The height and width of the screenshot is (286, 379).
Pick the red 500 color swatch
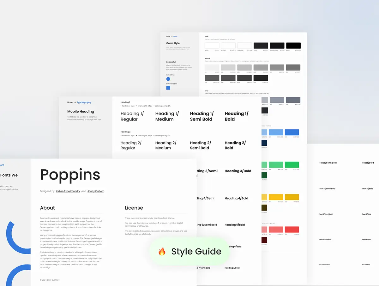tap(292, 230)
